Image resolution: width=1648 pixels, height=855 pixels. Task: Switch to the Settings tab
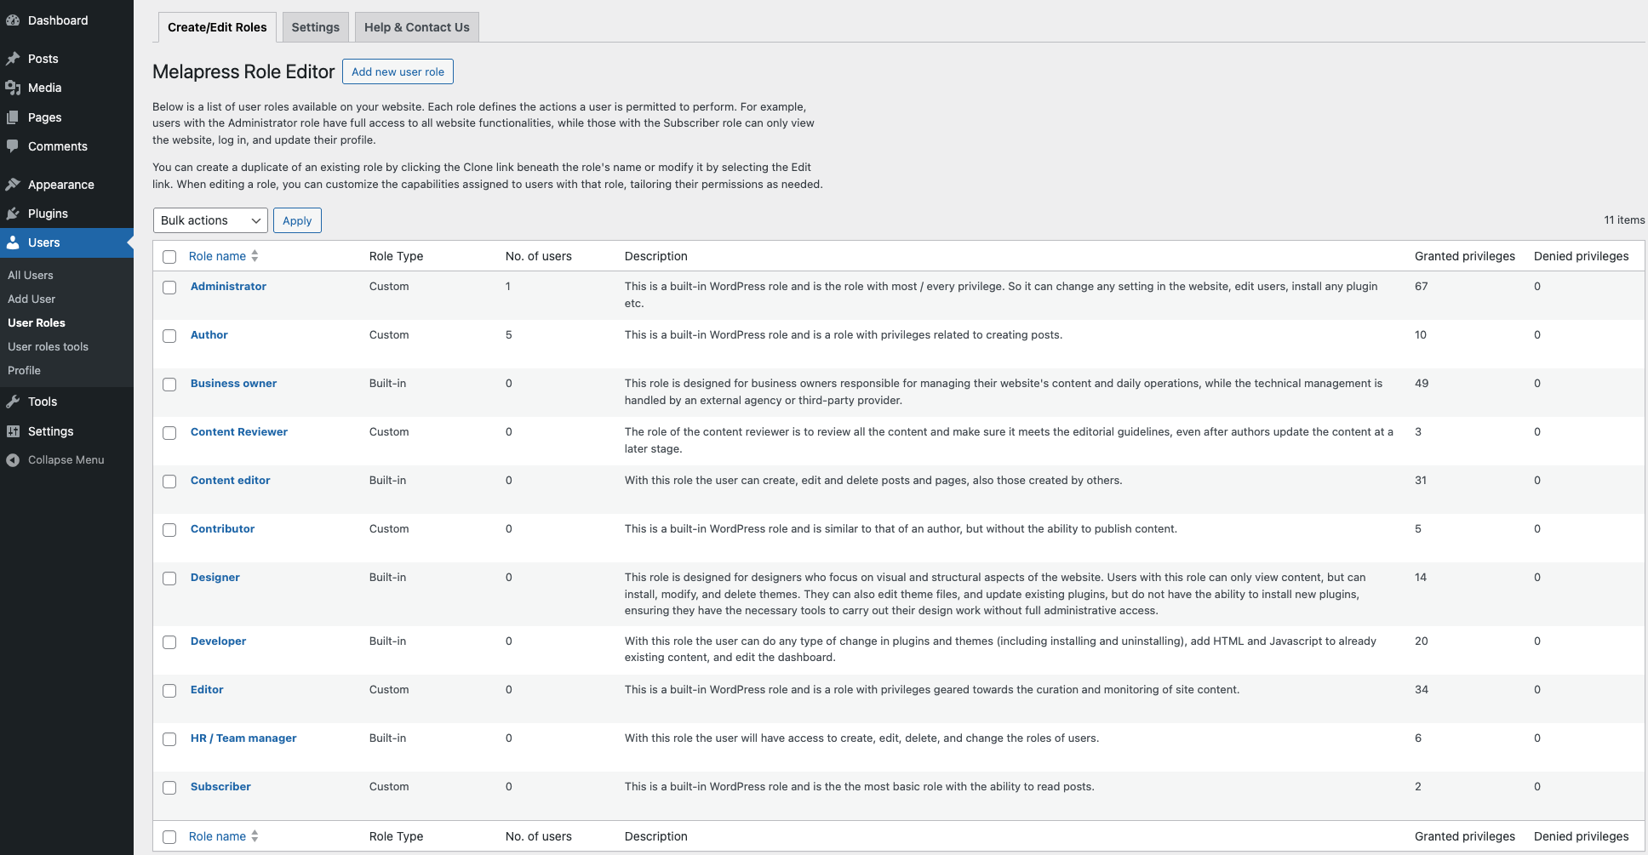(x=315, y=27)
